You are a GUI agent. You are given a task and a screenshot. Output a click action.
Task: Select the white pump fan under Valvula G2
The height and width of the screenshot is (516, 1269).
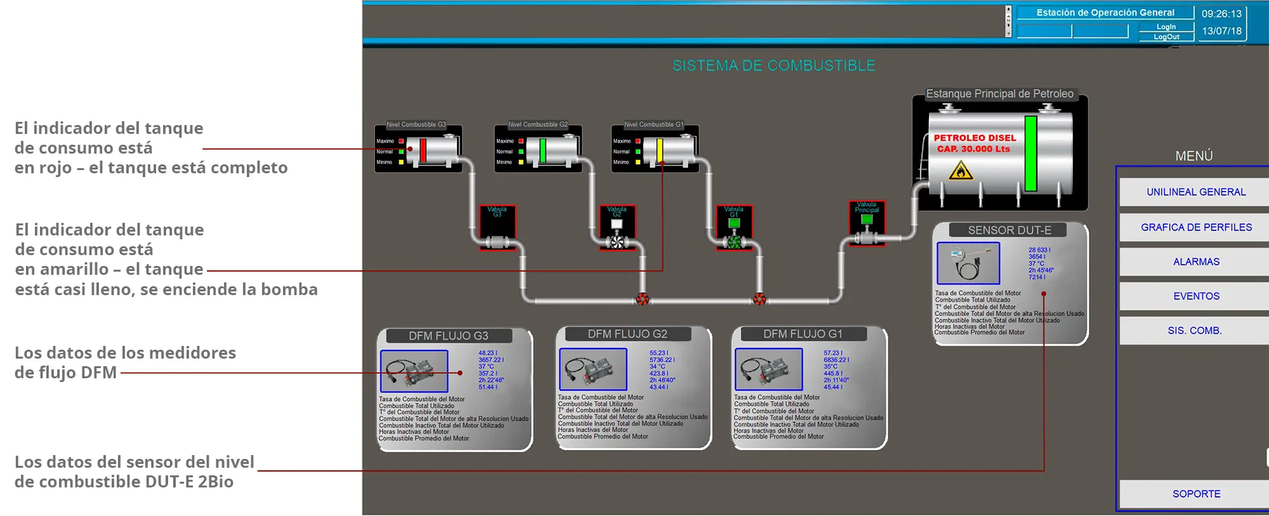point(617,242)
